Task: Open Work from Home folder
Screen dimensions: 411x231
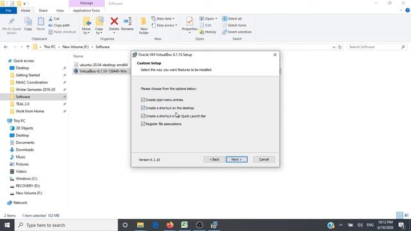Action: coord(30,111)
